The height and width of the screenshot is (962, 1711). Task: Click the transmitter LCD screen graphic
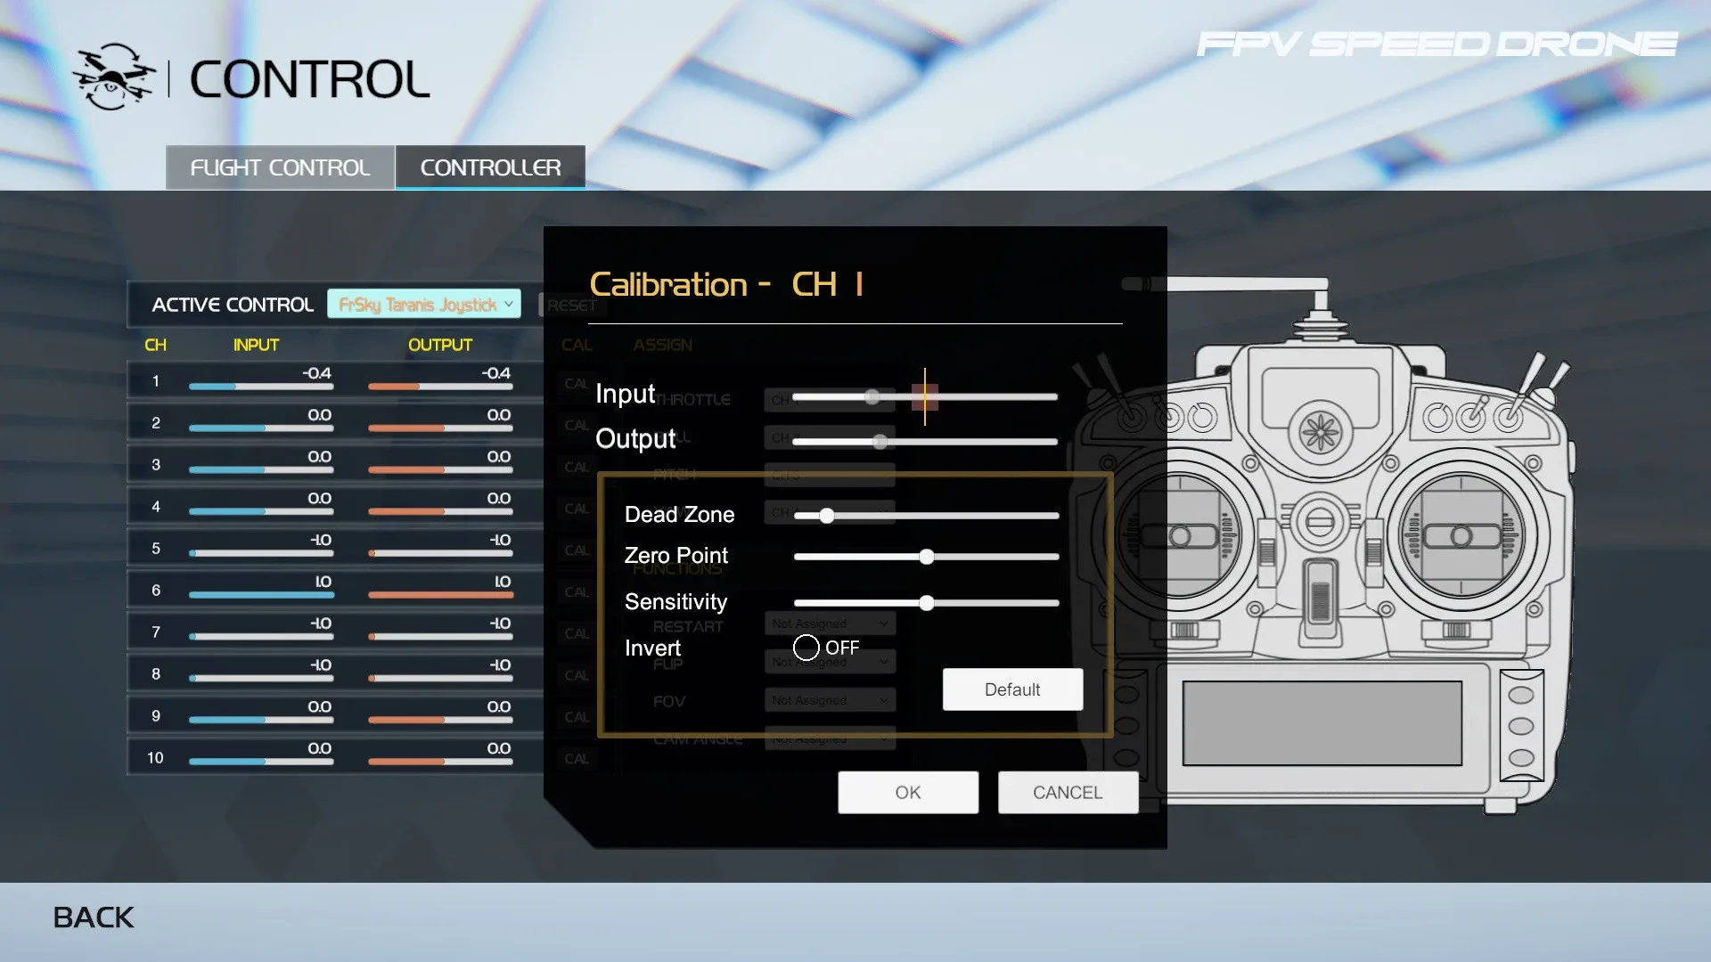click(x=1322, y=722)
